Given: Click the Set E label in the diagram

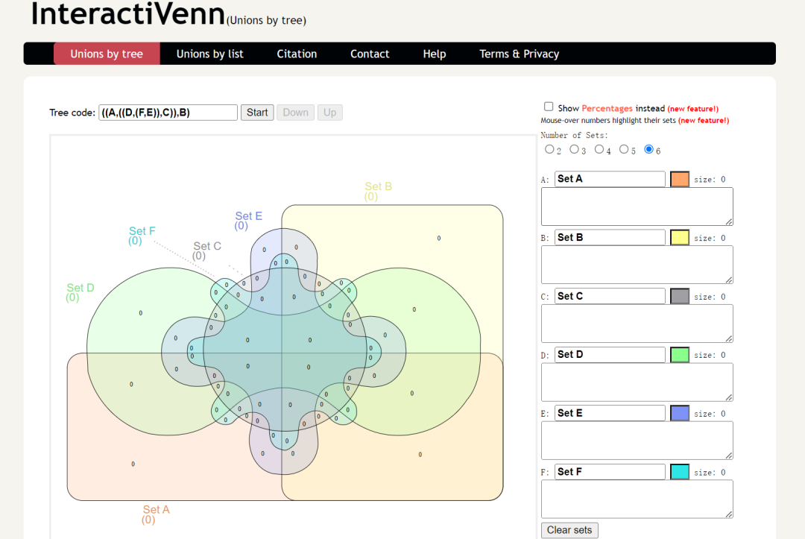Looking at the screenshot, I should pyautogui.click(x=248, y=216).
